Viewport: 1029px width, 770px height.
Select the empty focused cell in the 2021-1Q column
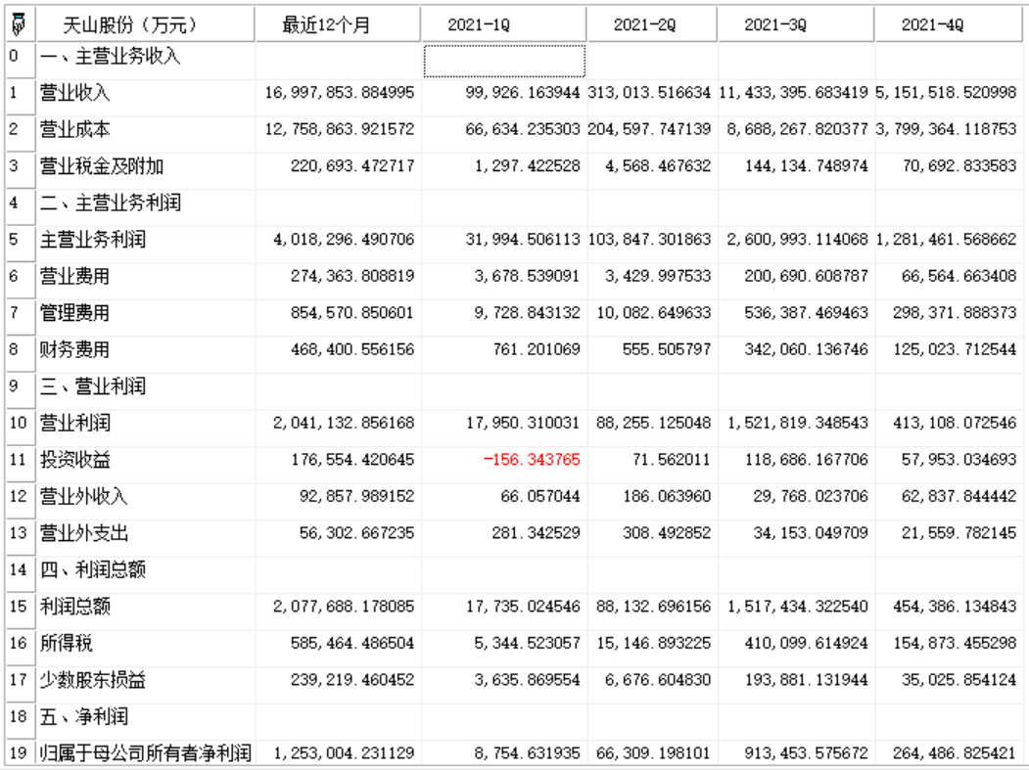click(x=504, y=59)
